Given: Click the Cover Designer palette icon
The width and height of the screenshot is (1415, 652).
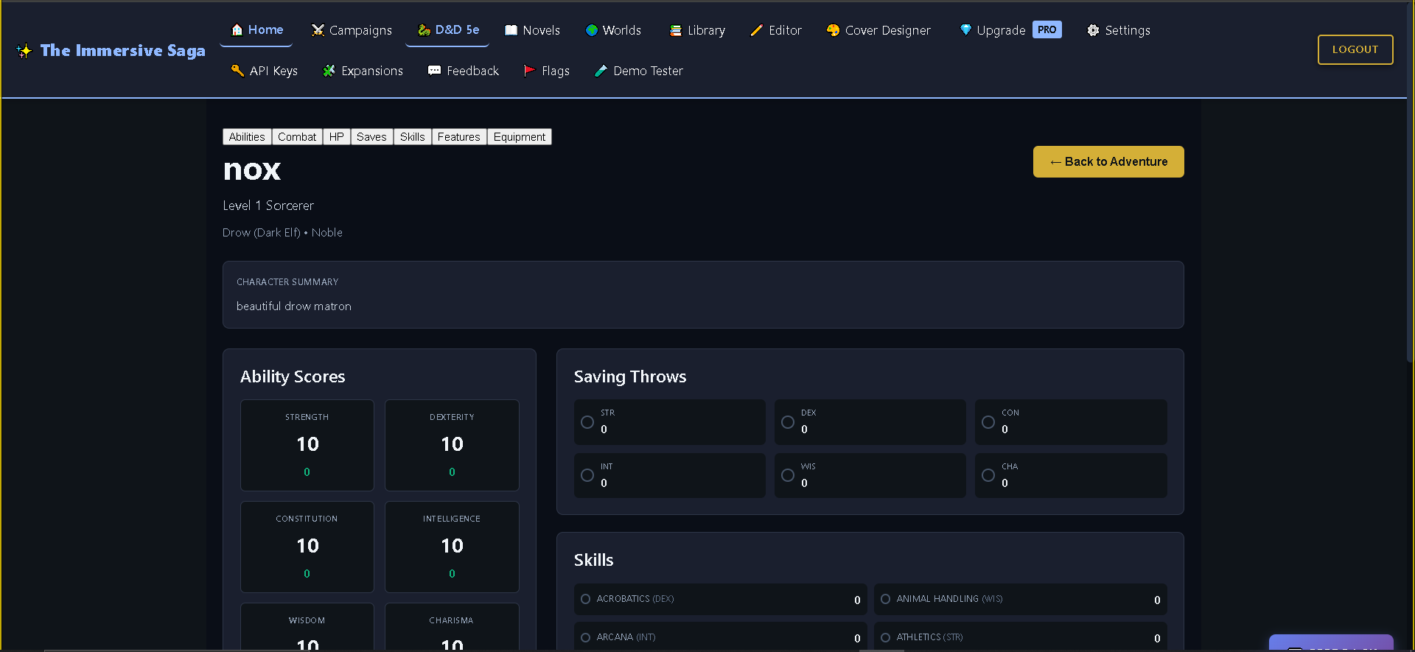Looking at the screenshot, I should [x=833, y=30].
